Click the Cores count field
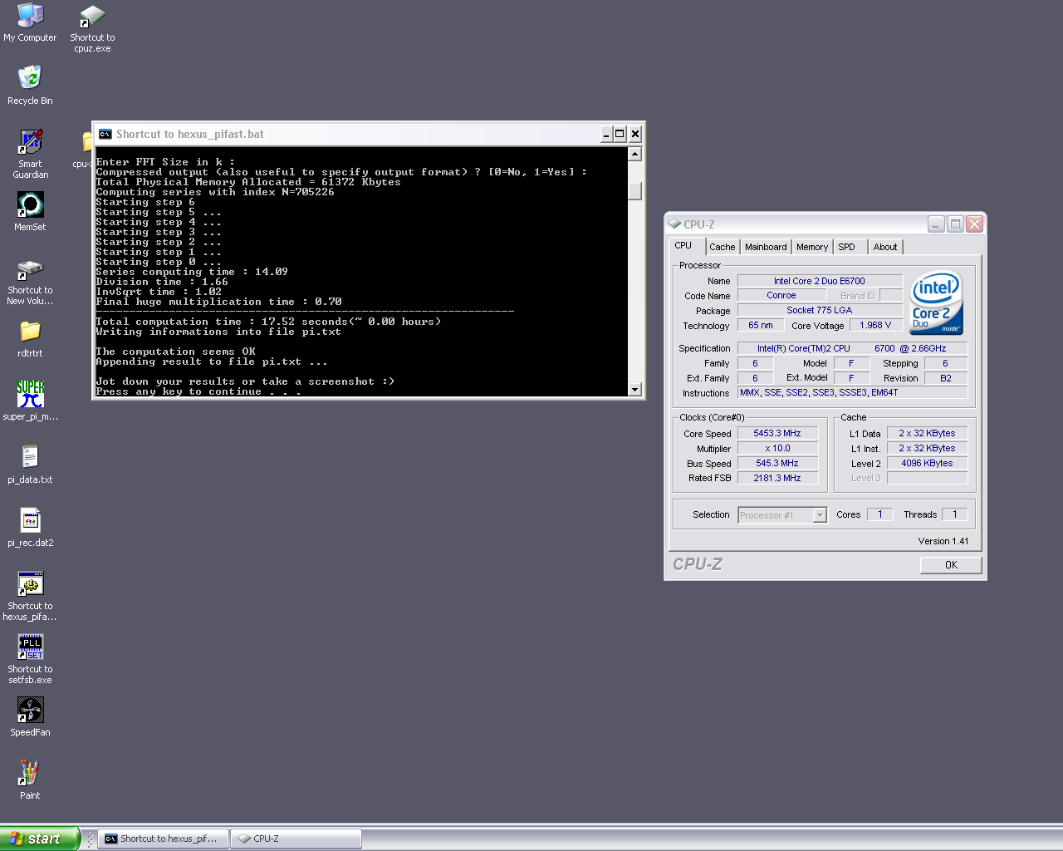Image resolution: width=1063 pixels, height=851 pixels. pyautogui.click(x=880, y=514)
